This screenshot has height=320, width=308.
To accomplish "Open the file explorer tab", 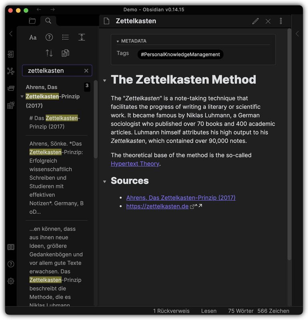I will tap(32, 21).
